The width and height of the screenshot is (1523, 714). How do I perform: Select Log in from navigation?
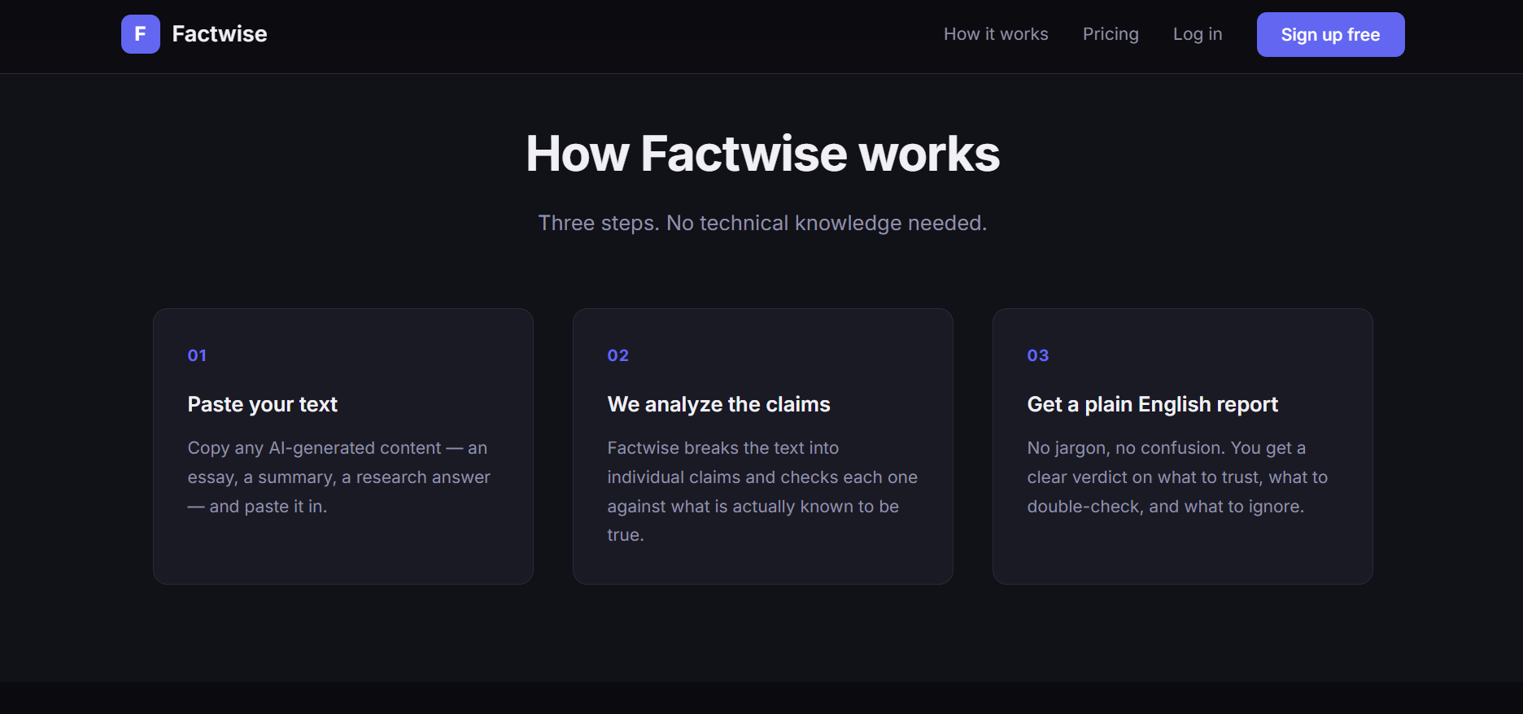point(1198,34)
